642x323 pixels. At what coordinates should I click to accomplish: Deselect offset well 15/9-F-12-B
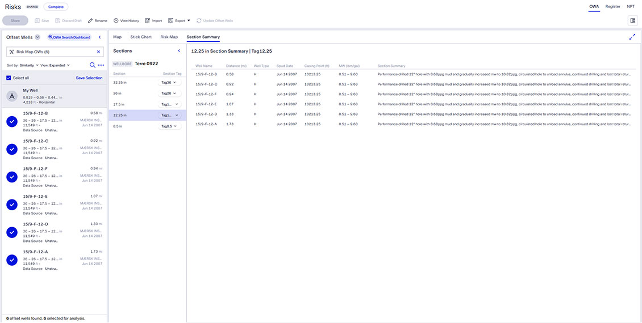pos(12,121)
